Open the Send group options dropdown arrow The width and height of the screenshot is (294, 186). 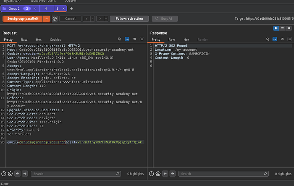pyautogui.click(x=47, y=18)
